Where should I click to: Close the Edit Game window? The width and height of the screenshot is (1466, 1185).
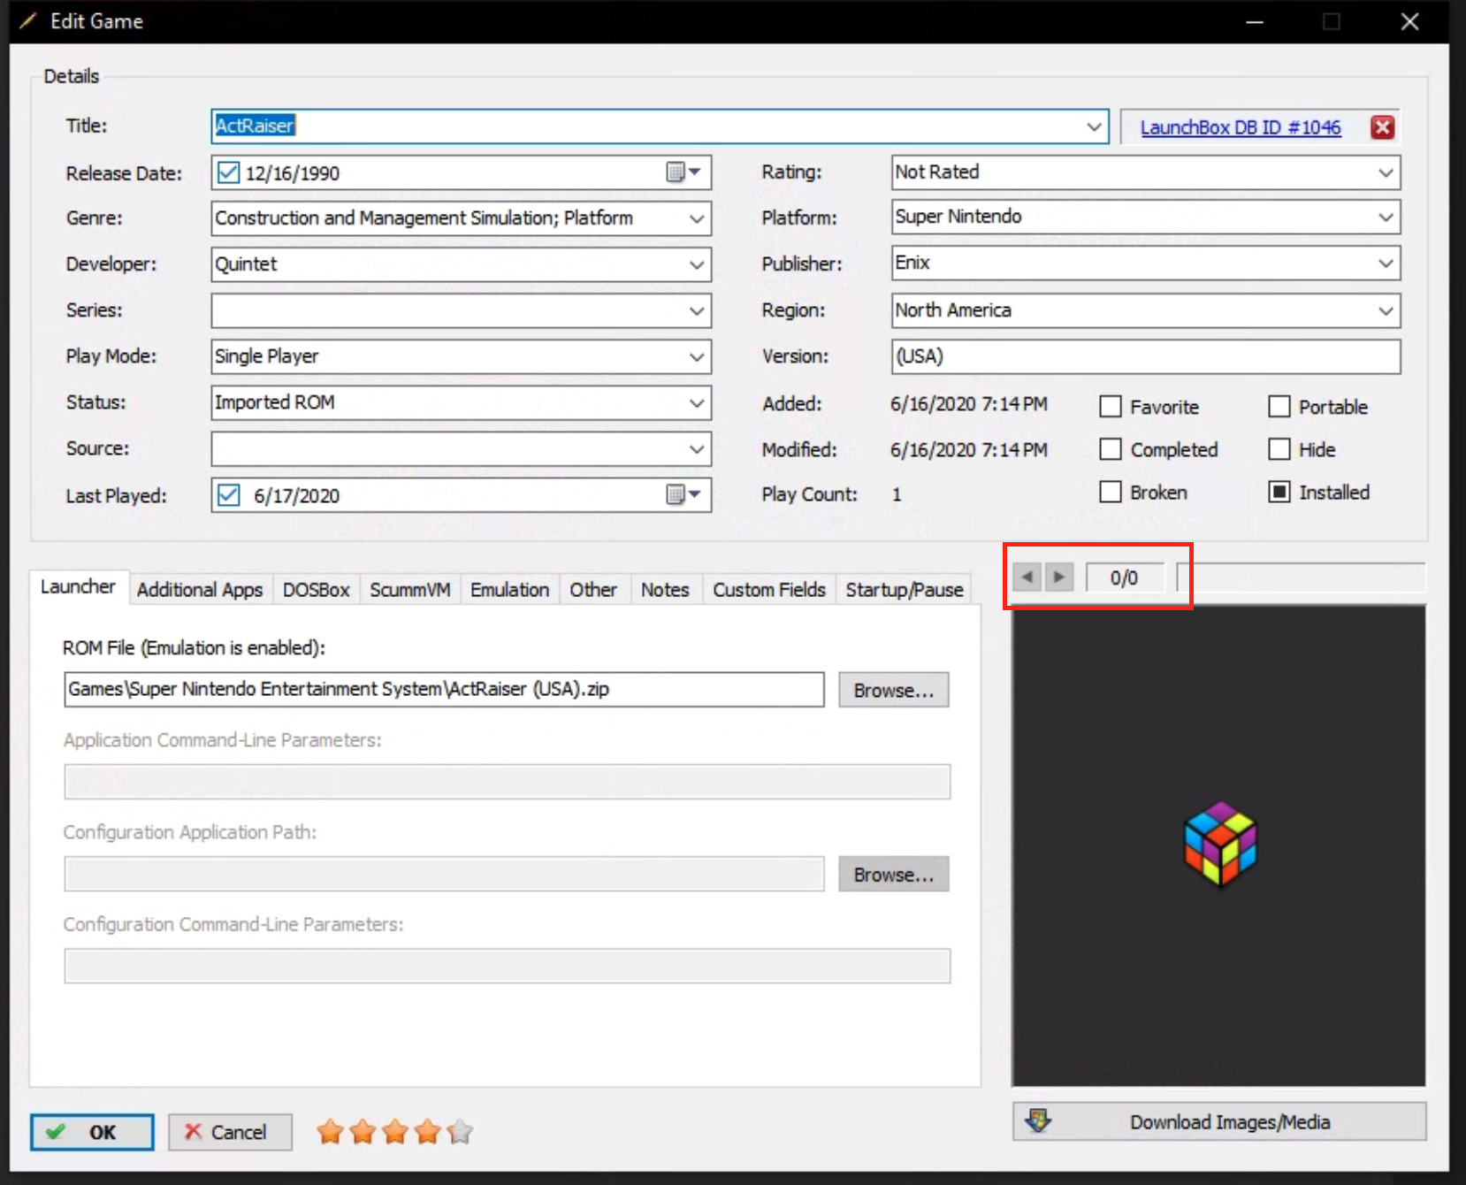coord(1409,21)
